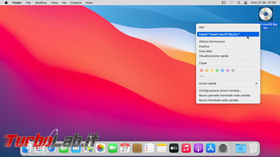
Task: Open the Trash in Dock
Action: (253, 148)
